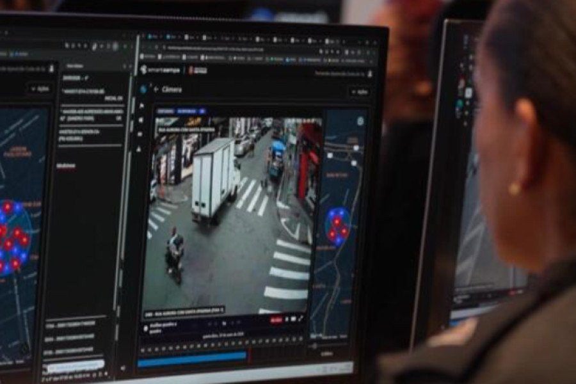
Task: Open the Ações dropdown above the left map
Action: [x=40, y=89]
